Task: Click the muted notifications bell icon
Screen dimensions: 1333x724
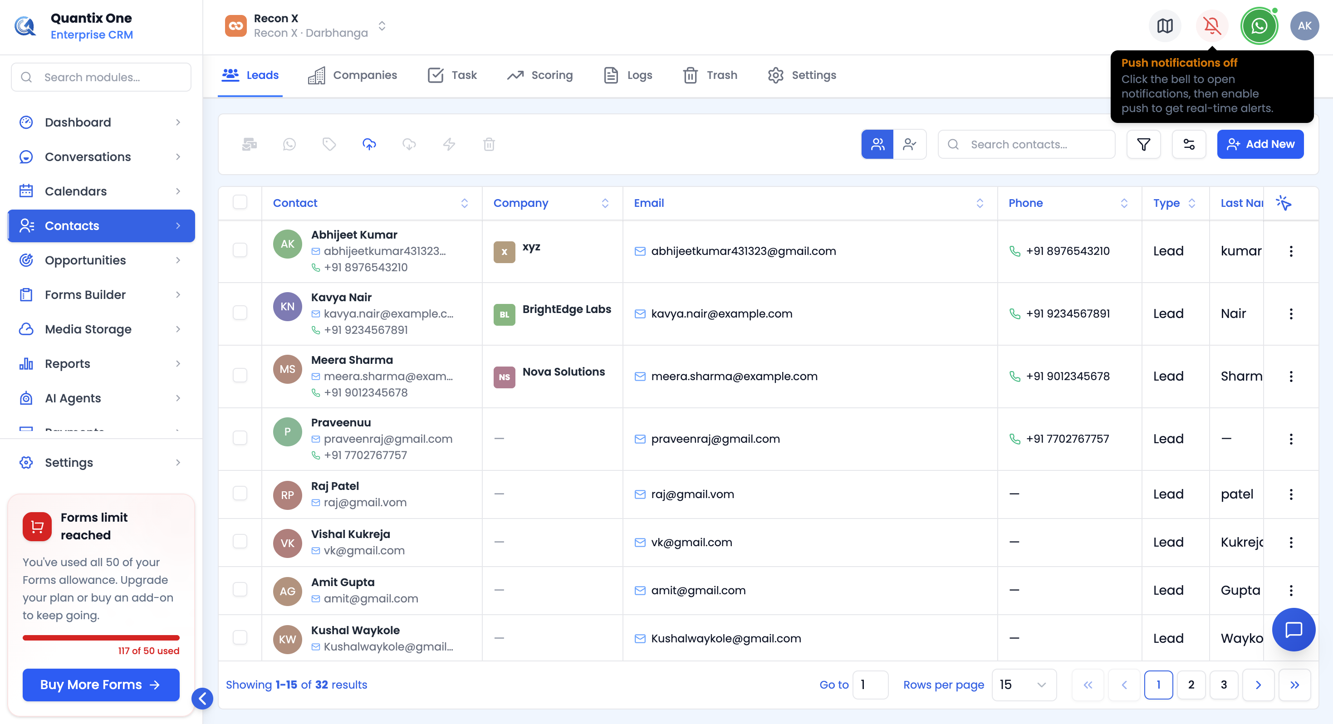Action: coord(1212,26)
